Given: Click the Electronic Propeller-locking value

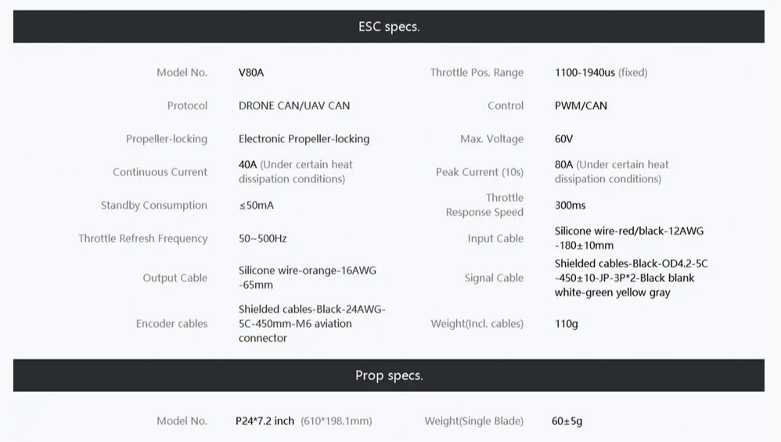Looking at the screenshot, I should [304, 139].
